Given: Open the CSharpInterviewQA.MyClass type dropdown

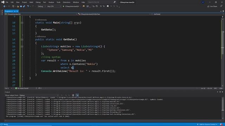Looking at the screenshot, I should point(114,14).
